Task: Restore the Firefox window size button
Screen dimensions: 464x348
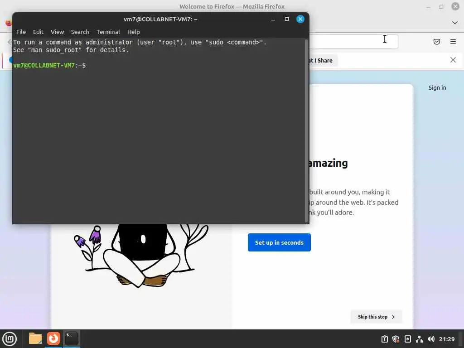Action: [441, 6]
